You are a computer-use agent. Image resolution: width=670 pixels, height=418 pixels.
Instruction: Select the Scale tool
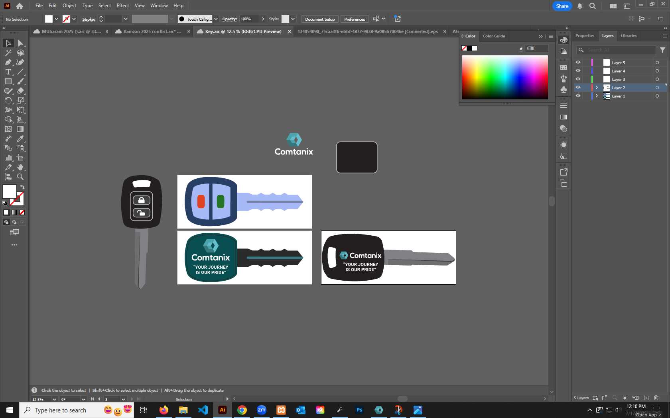click(x=20, y=100)
